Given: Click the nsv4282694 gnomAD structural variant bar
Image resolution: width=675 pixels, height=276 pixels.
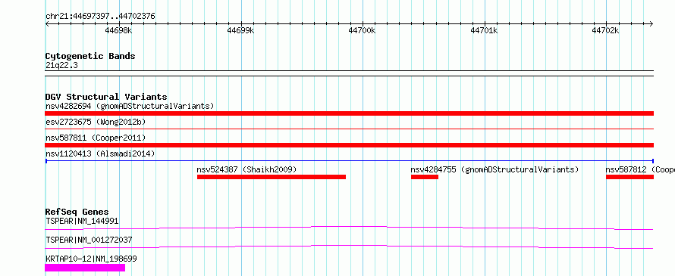Looking at the screenshot, I should coord(349,113).
